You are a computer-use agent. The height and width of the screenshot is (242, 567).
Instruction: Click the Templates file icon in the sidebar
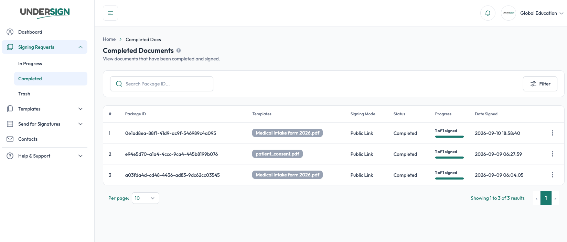point(10,109)
